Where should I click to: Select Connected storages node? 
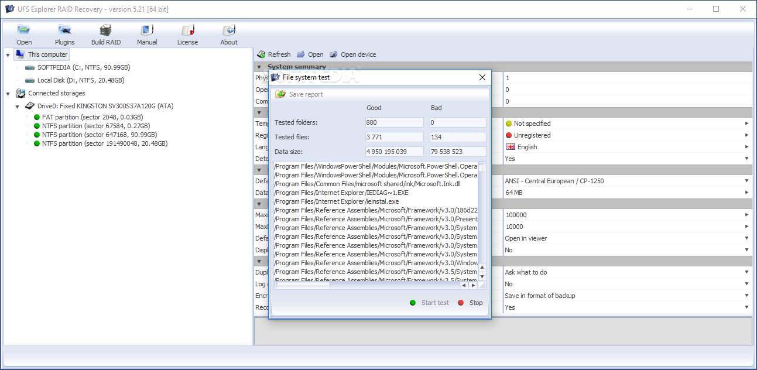(50, 93)
